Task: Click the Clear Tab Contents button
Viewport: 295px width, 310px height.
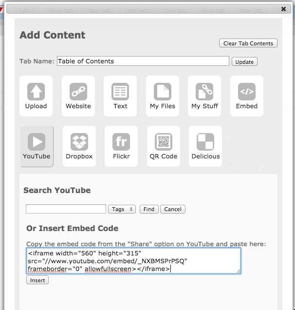Action: (x=248, y=43)
